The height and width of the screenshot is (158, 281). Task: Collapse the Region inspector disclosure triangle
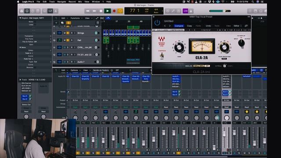20,18
